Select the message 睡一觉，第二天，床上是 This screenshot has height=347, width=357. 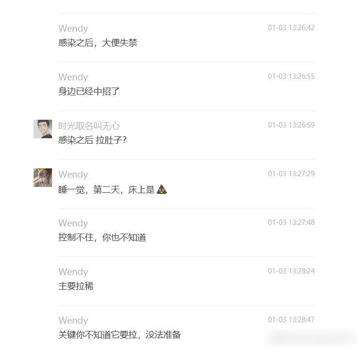107,190
